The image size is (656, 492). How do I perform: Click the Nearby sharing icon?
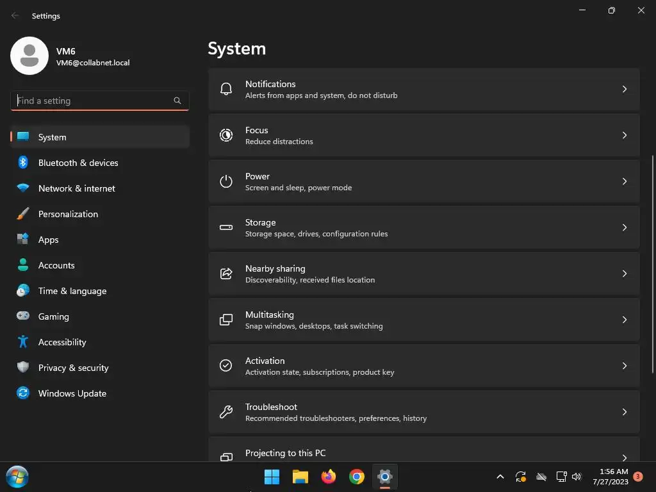[x=226, y=273]
